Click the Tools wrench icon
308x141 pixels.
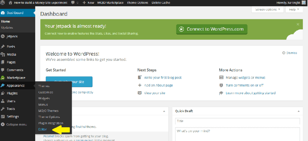tap(3, 109)
